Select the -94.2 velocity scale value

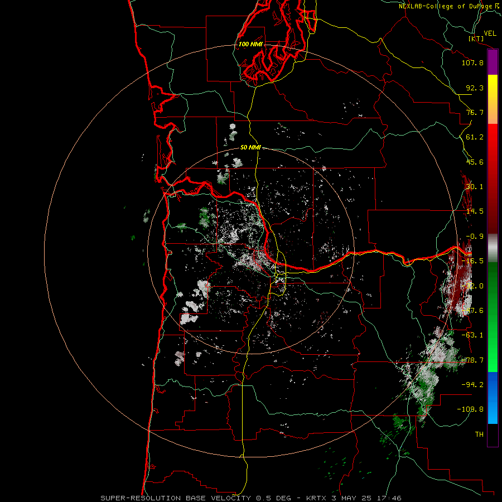[x=472, y=384]
